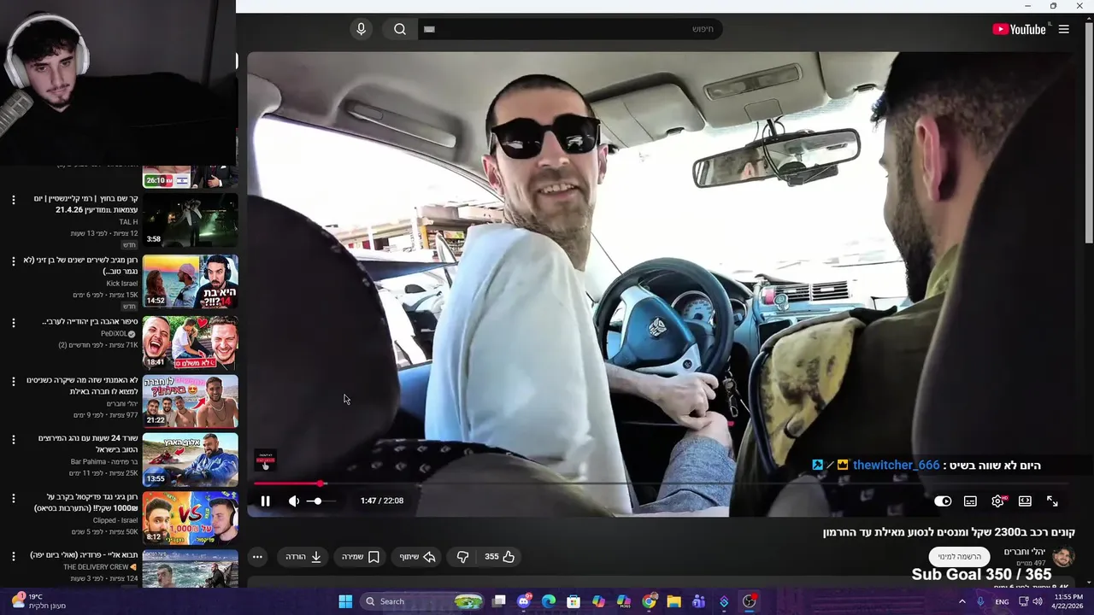The image size is (1094, 615).
Task: Adjust the video volume slider
Action: click(321, 501)
